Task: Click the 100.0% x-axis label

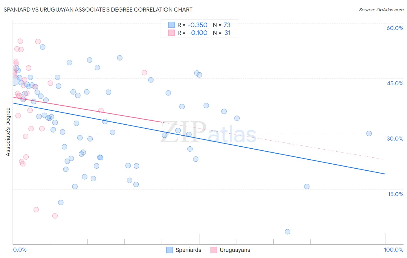Action: click(394, 250)
